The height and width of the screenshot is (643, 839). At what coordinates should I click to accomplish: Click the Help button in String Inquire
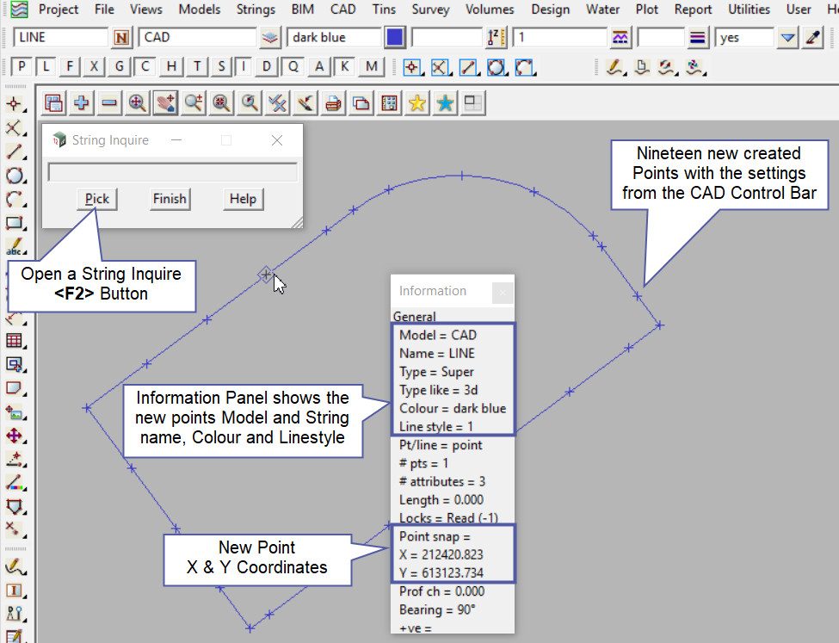(243, 199)
